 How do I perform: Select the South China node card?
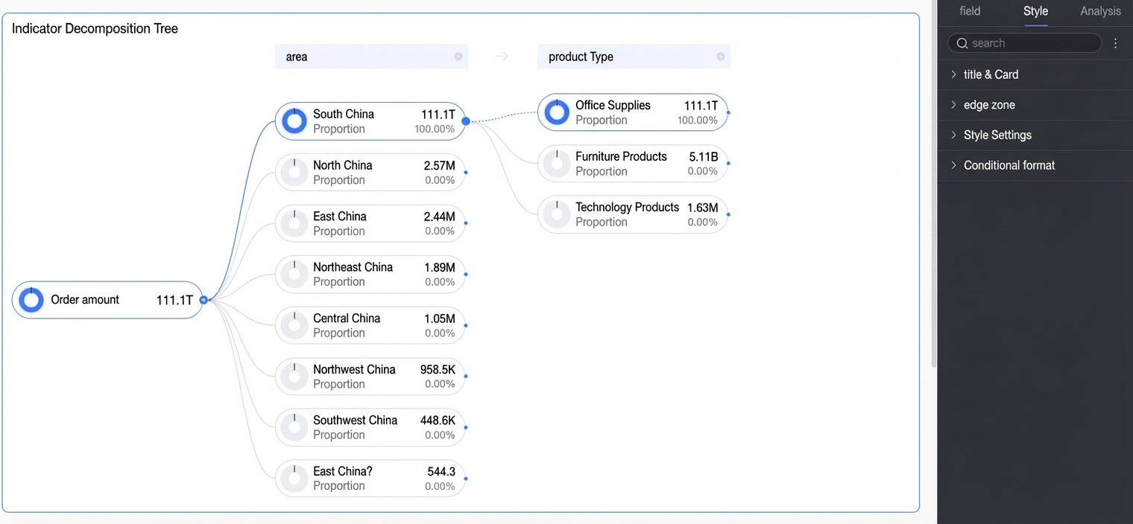pos(370,121)
